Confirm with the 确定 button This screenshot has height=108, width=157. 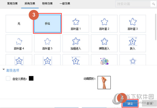pos(130,103)
